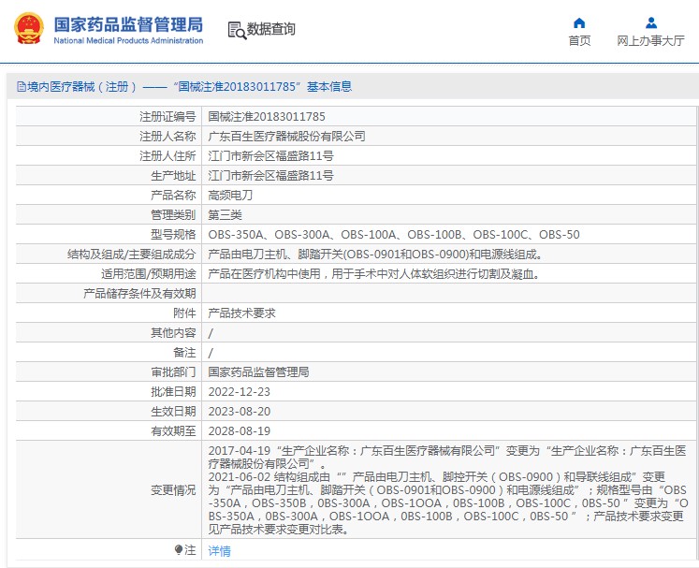
Task: Click the document icon before 境内医疗器械
Action: [21, 87]
